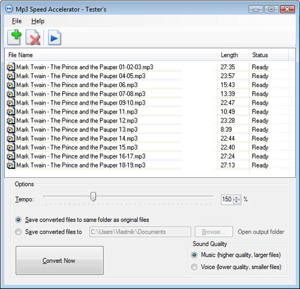Minimize the Mp3 Speed Accelerator window
This screenshot has height=289, width=300.
[x=256, y=10]
